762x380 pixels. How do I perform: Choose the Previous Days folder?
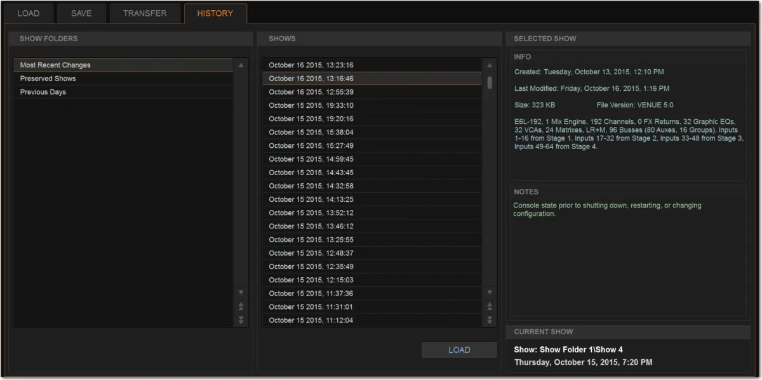coord(123,92)
